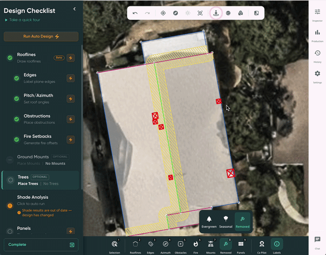Collapse the Design Checklist panel
The height and width of the screenshot is (255, 326).
coord(74,9)
